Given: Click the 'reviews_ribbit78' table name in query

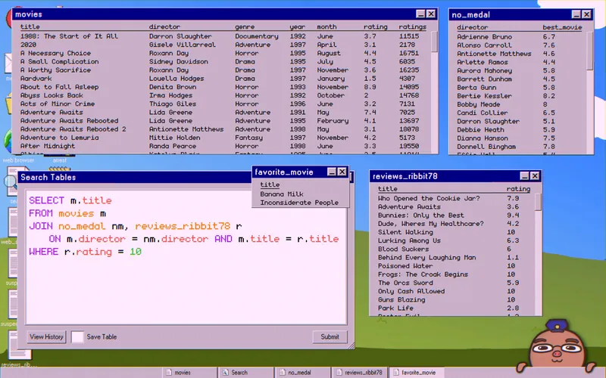Looking at the screenshot, I should coord(183,226).
